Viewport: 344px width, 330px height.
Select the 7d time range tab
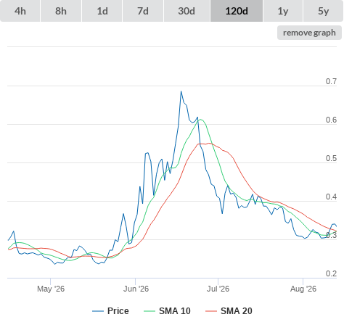(143, 11)
